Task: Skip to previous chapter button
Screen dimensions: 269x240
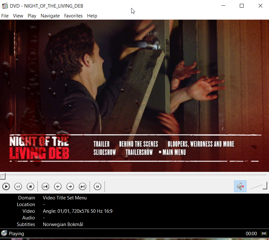Action: click(45, 186)
